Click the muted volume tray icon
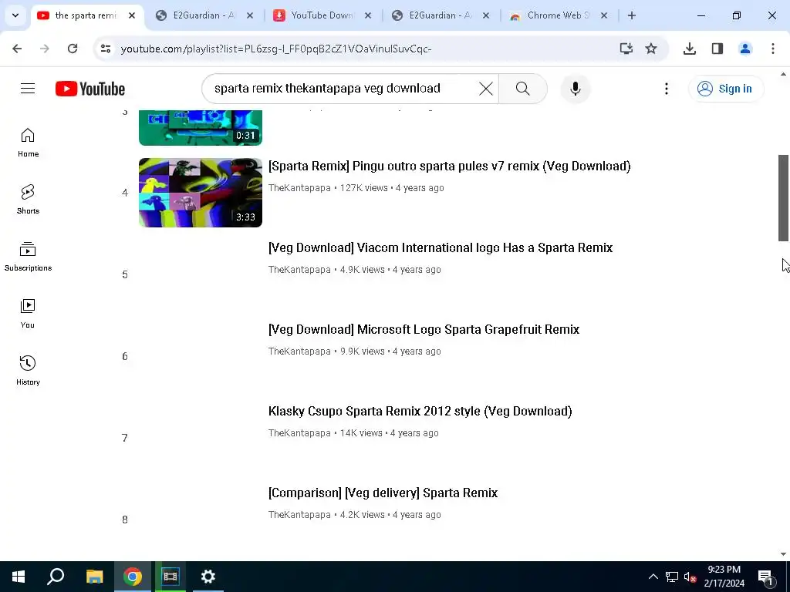 (690, 577)
